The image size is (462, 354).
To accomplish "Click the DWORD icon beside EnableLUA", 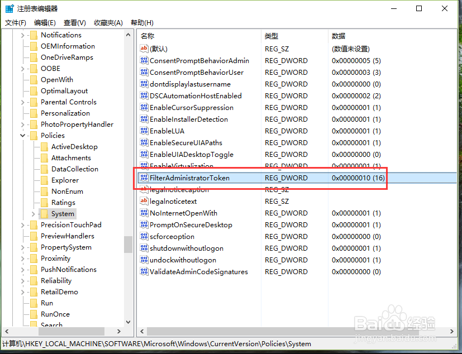I will point(143,131).
